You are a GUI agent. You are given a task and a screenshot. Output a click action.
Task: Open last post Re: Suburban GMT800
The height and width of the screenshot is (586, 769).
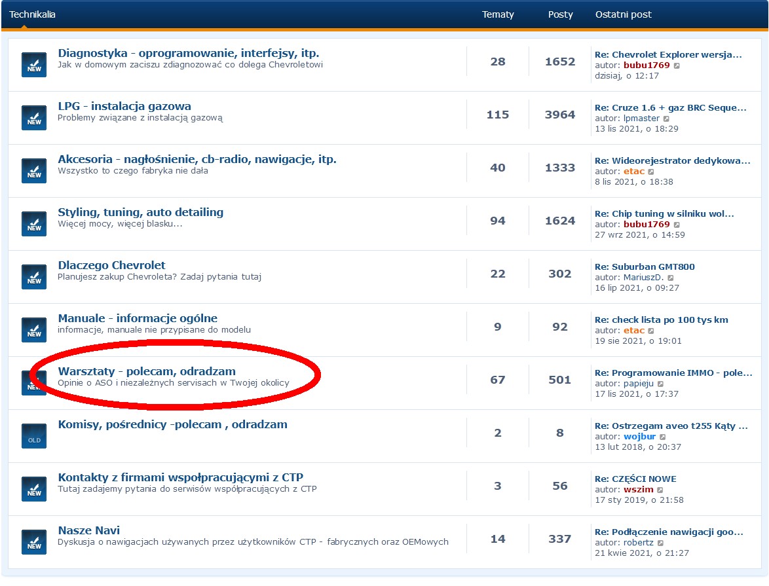(645, 266)
